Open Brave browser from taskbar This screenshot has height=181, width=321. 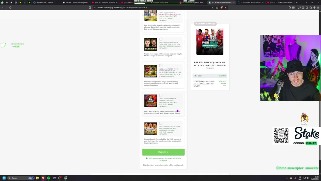(x=43, y=178)
